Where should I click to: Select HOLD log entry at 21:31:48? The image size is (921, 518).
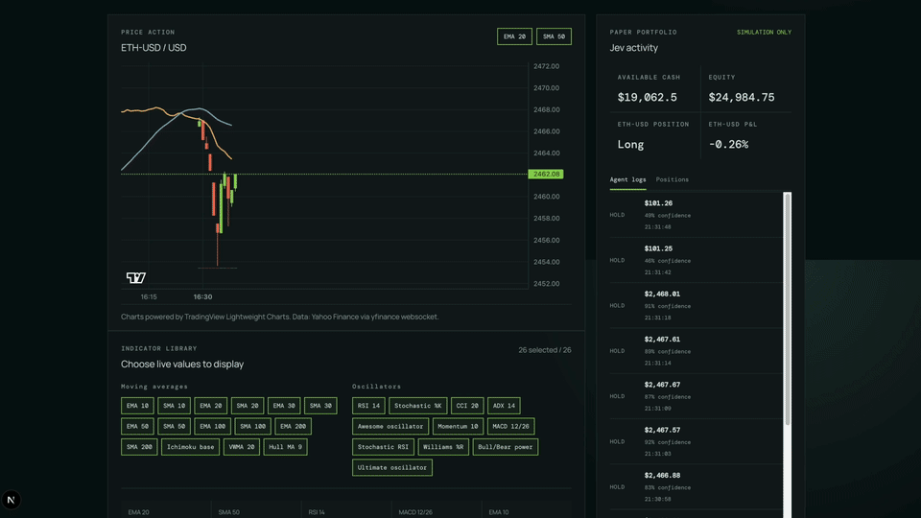[x=697, y=215]
